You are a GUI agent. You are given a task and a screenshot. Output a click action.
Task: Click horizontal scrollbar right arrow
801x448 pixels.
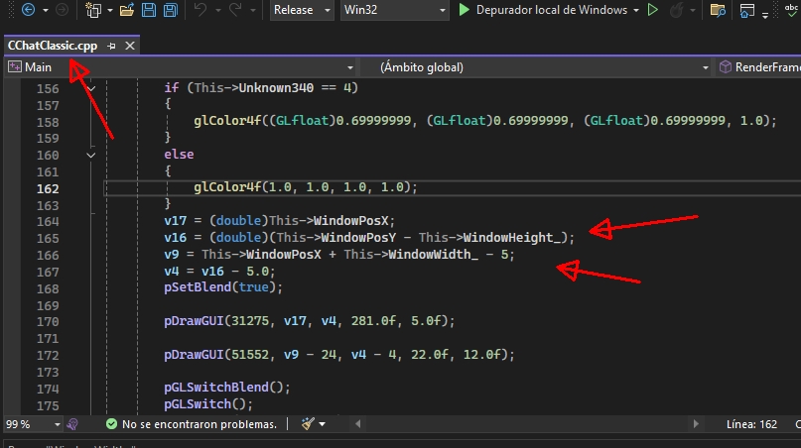(695, 424)
